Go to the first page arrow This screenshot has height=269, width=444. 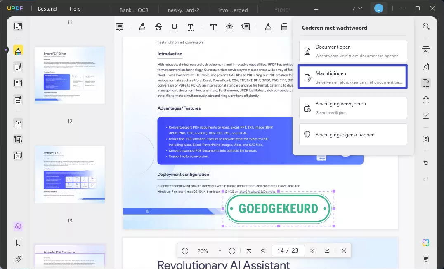click(249, 250)
